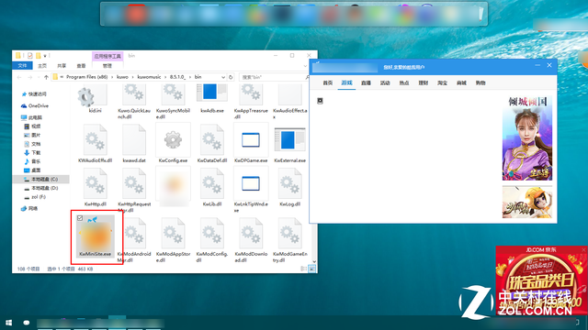Select the KwLnkTipWnd.exe file icon

251,183
